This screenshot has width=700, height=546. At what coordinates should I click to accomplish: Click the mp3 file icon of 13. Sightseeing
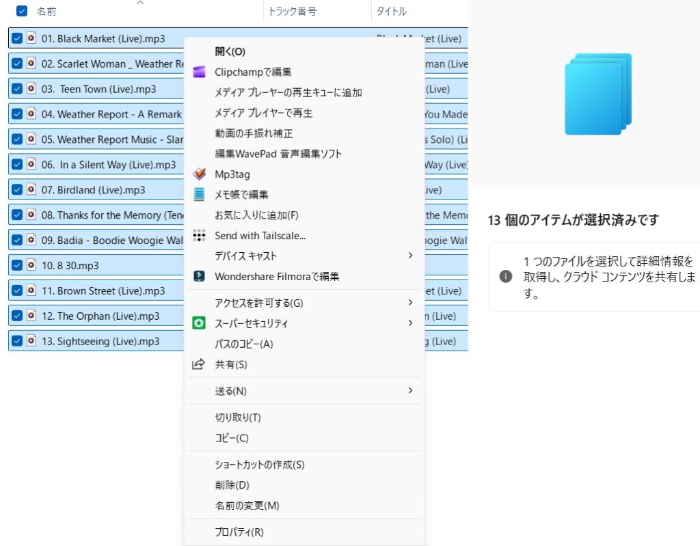(31, 341)
